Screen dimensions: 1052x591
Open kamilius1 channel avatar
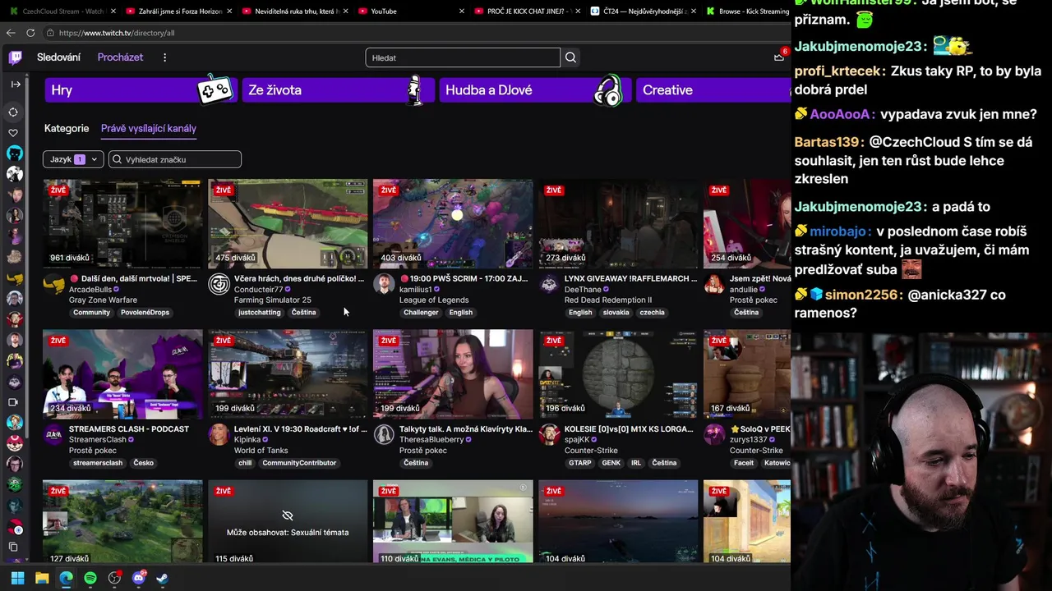(x=384, y=285)
